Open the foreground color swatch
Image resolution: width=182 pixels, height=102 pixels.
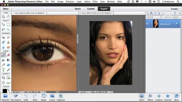[5, 91]
